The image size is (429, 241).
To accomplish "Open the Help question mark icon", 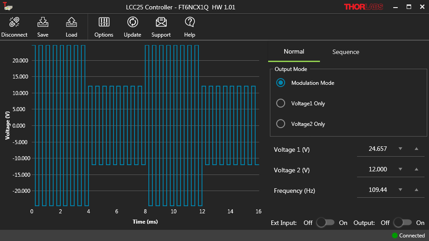I will click(x=189, y=22).
